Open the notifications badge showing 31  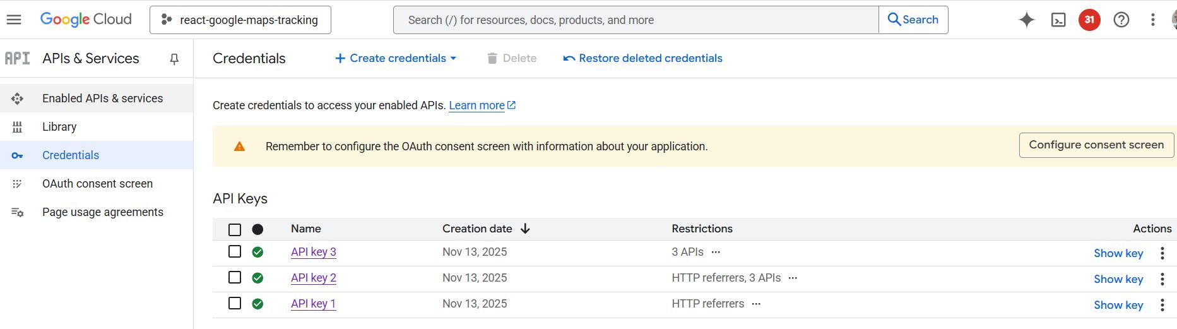coord(1089,20)
